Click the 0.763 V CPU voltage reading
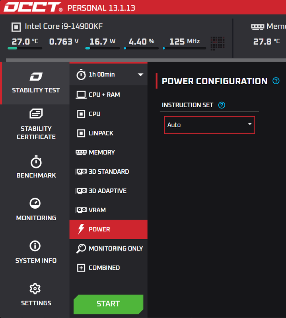 pyautogui.click(x=64, y=42)
